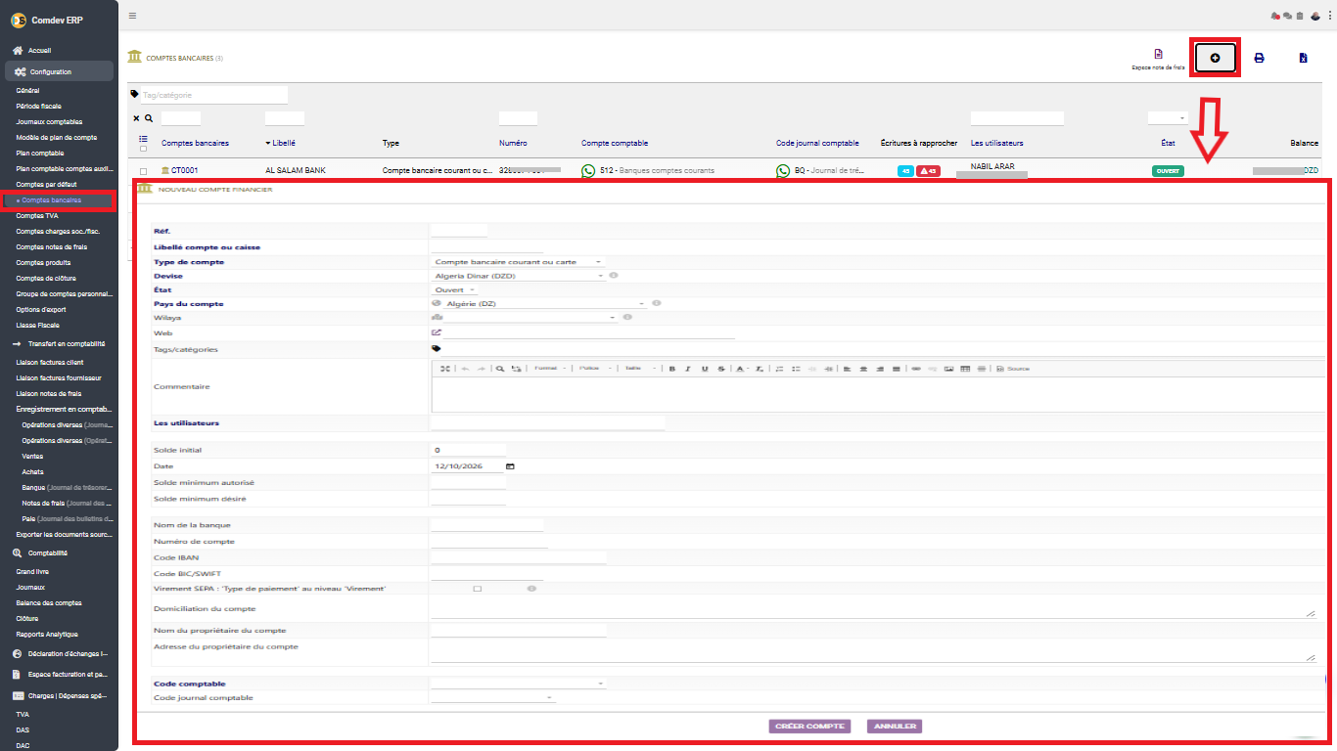Sort by the Libellé column header
Image resolution: width=1337 pixels, height=751 pixels.
283,143
